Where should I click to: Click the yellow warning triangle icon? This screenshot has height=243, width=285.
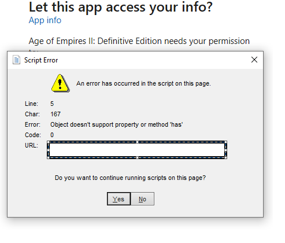coord(60,83)
